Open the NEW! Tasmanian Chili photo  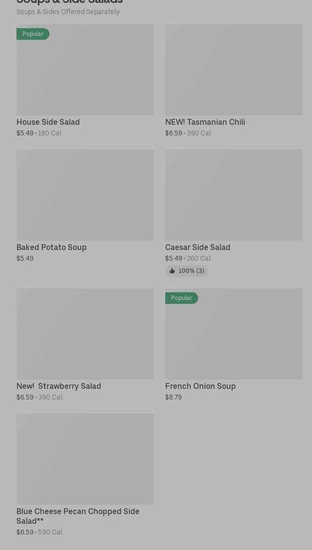point(234,70)
